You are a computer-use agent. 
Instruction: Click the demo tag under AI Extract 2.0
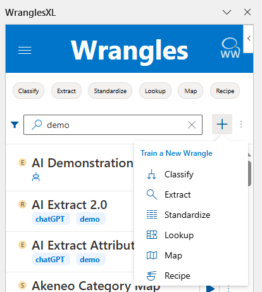pos(90,219)
